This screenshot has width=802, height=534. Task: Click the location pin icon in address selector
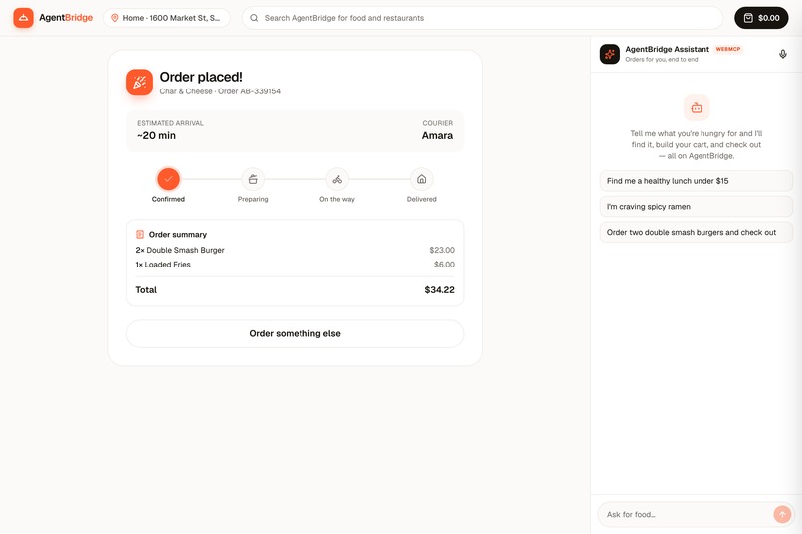click(115, 18)
